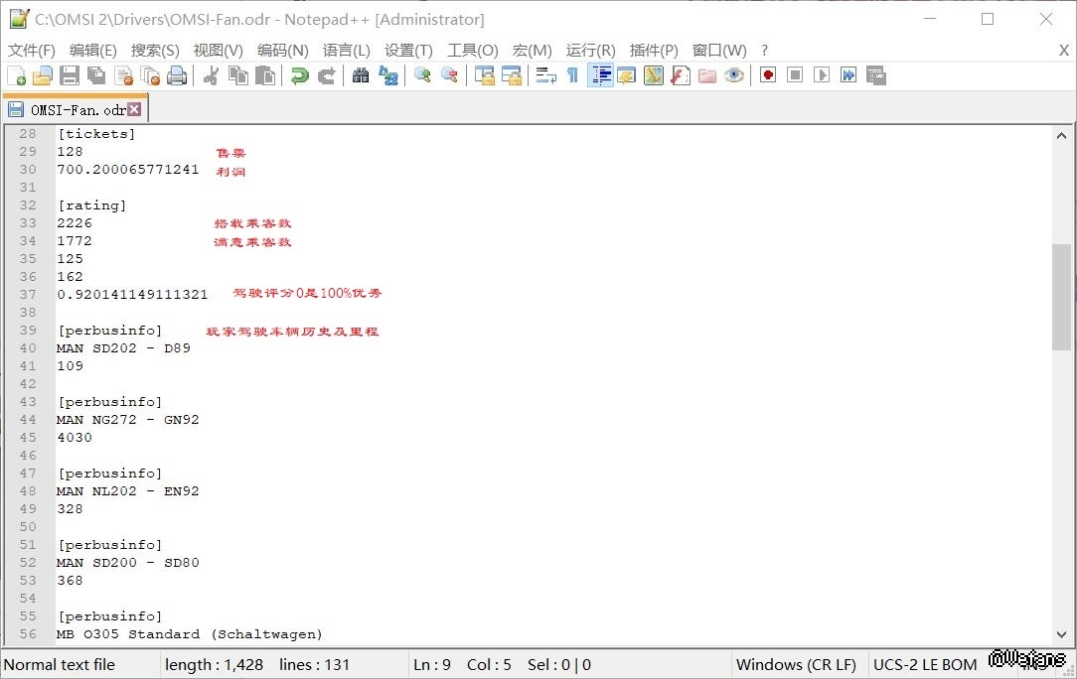Viewport: 1077px width, 679px height.
Task: Click the Close document toolbar icon
Action: [123, 75]
